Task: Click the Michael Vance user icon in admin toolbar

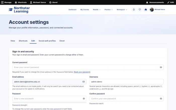Action: click(31, 2)
